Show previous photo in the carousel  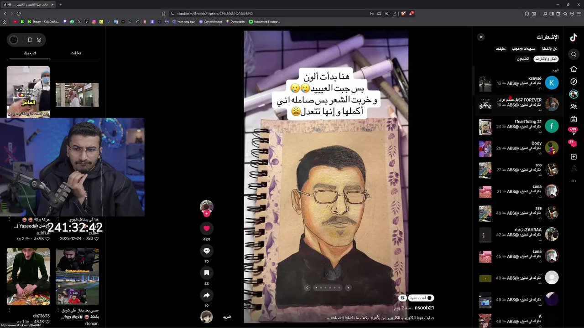(307, 287)
